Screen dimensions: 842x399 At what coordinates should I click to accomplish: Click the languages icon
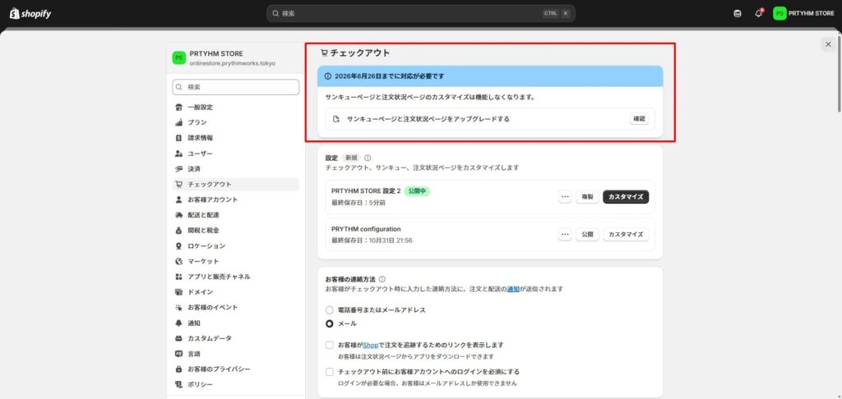tap(178, 354)
